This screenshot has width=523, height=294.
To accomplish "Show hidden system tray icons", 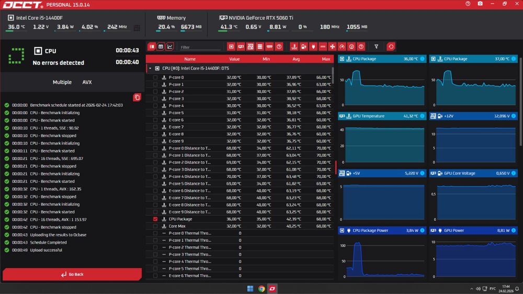I will [471, 289].
